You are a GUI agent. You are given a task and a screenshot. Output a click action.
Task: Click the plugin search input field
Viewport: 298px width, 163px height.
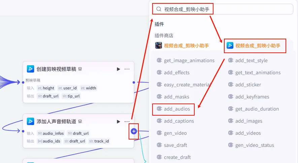[x=223, y=9]
